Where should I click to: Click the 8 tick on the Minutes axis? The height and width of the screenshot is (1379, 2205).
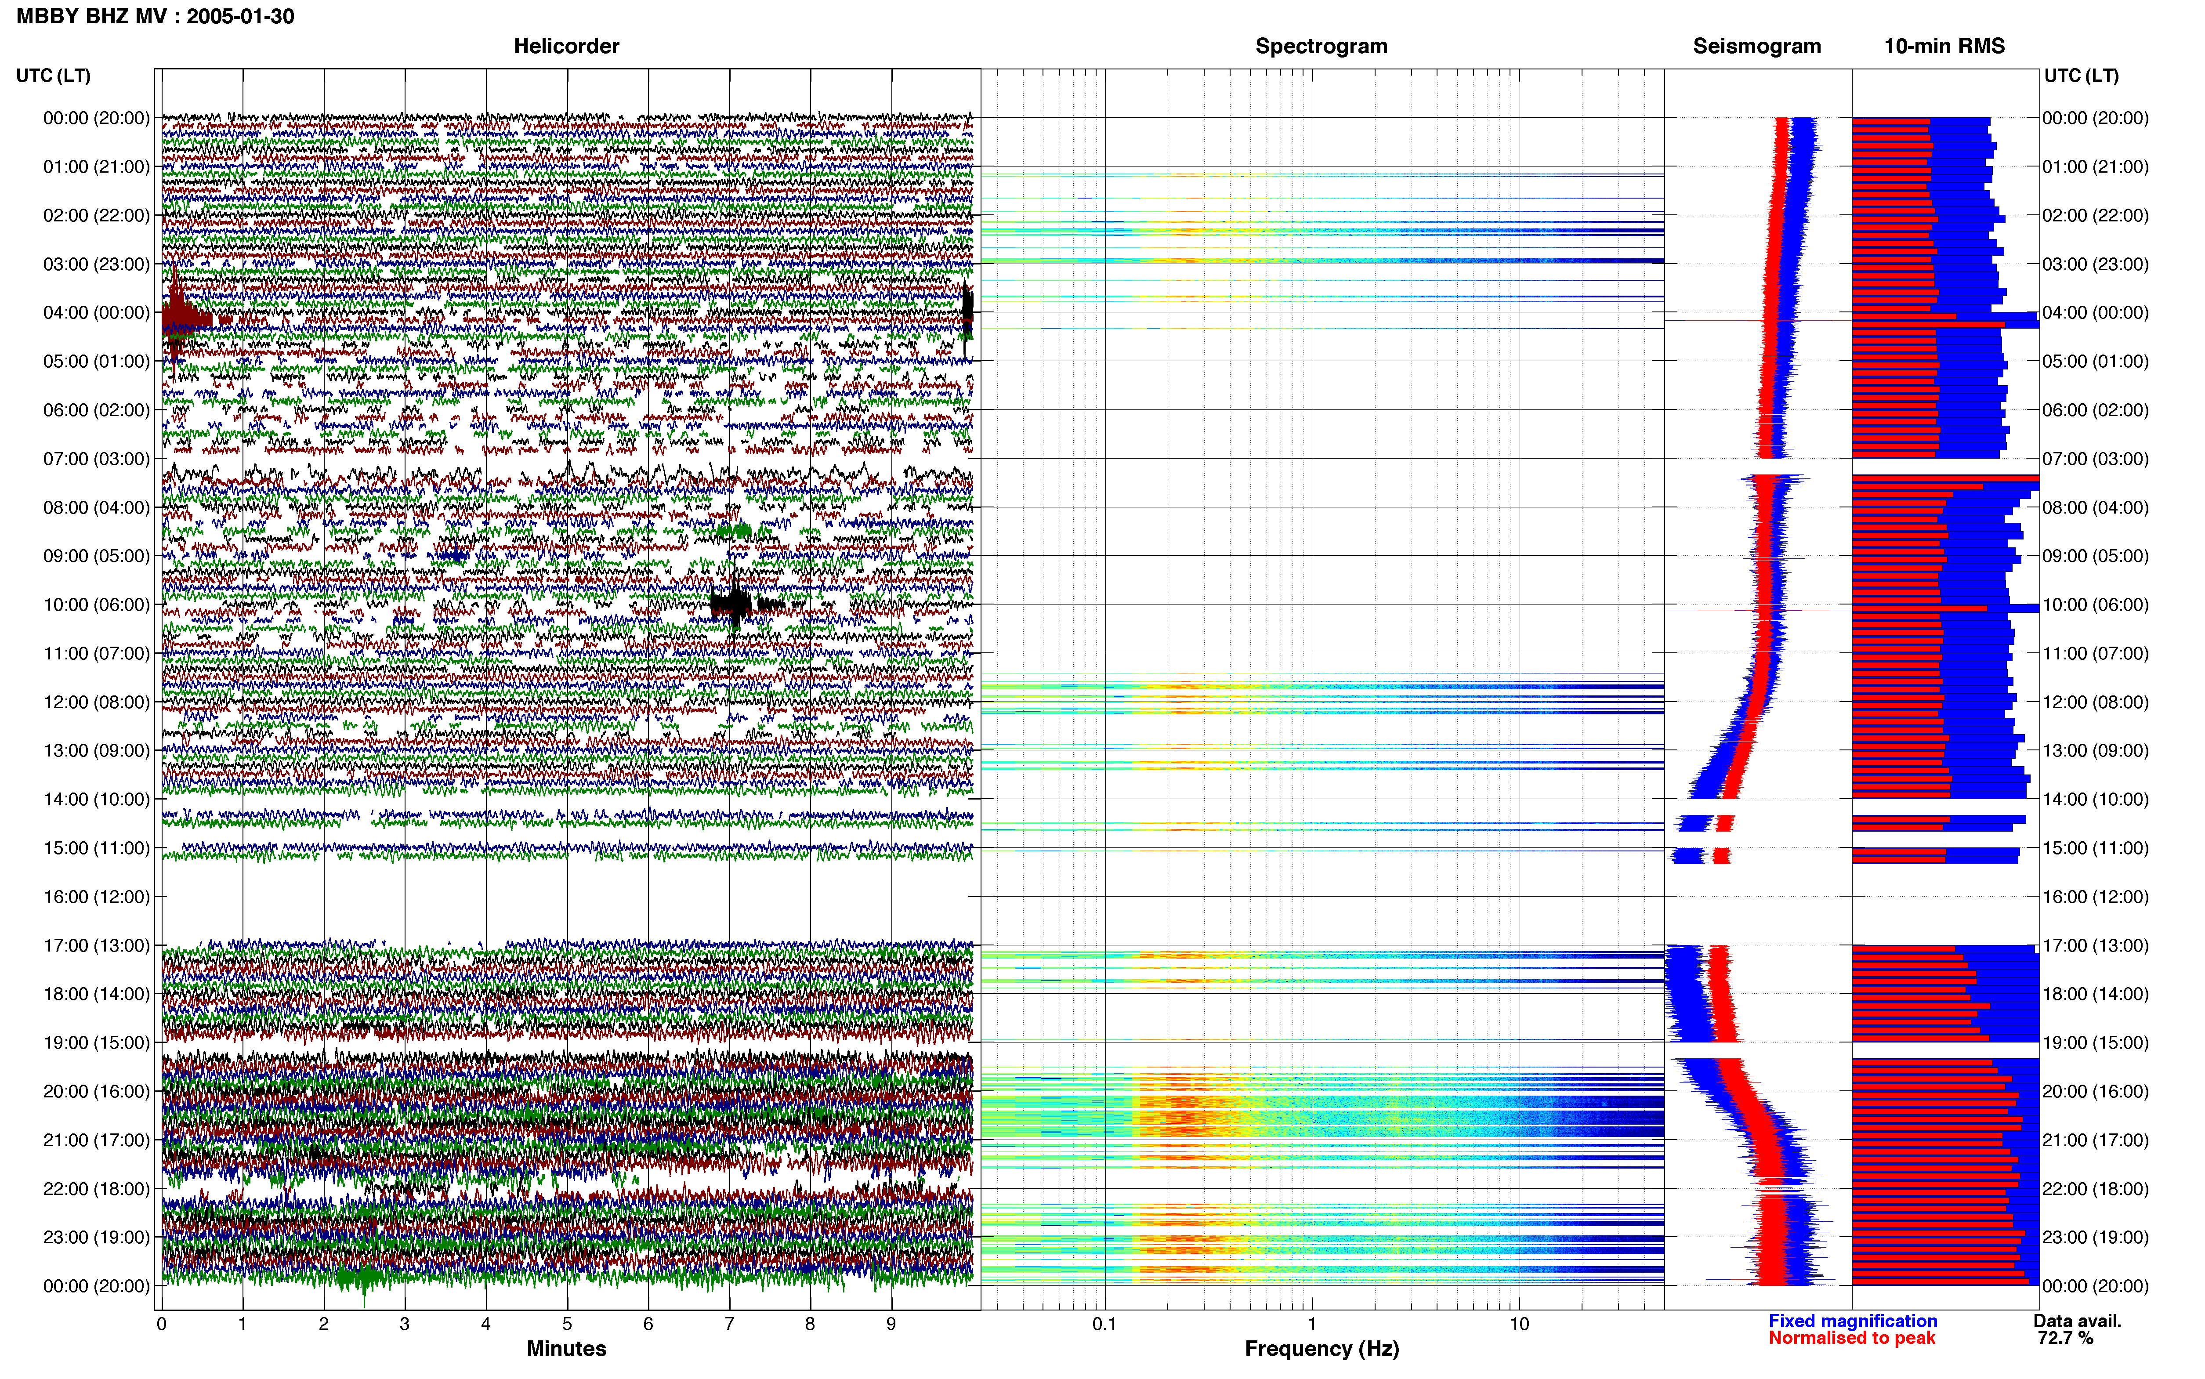[x=811, y=1323]
